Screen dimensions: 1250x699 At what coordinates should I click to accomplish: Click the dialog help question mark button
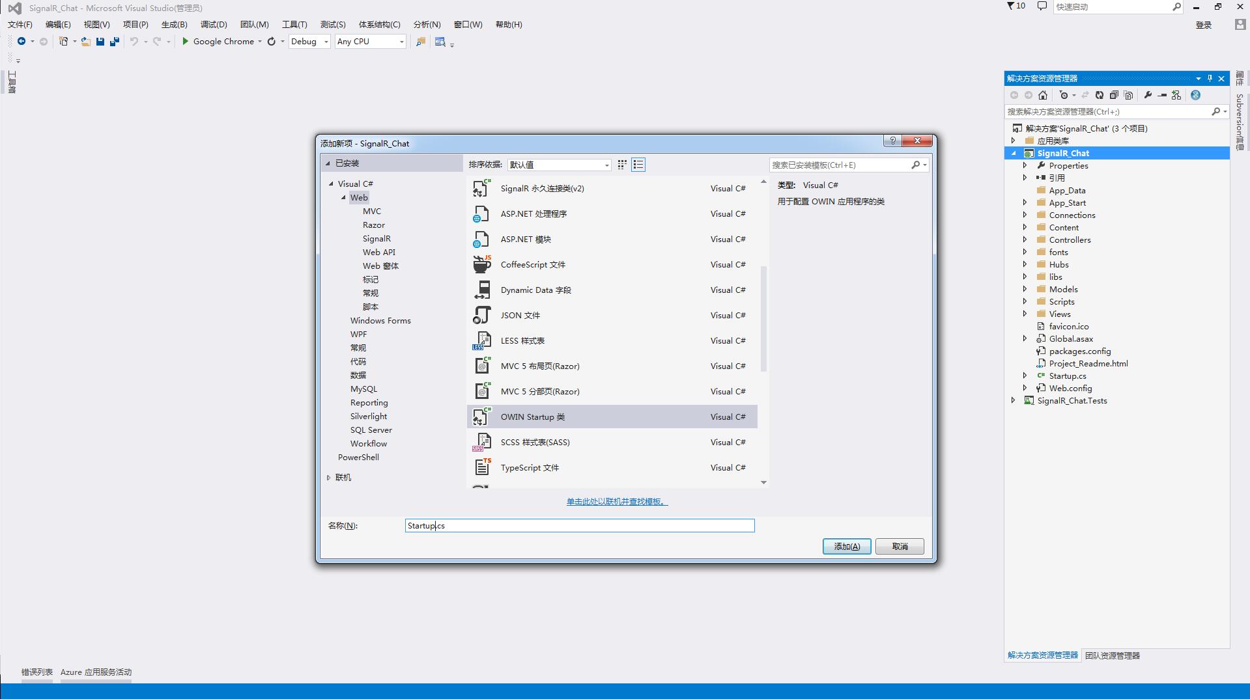892,141
